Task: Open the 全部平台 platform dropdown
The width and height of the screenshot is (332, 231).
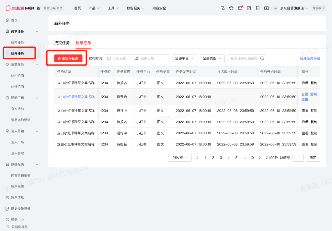Action: coord(184,58)
